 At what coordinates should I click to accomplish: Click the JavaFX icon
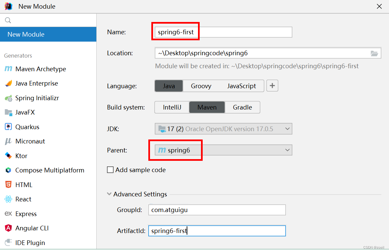point(8,113)
